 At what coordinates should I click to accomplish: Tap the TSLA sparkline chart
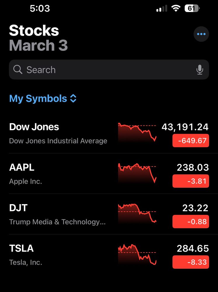(x=137, y=255)
